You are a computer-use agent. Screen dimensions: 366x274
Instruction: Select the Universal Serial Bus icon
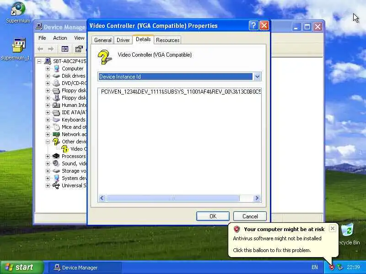pos(56,185)
